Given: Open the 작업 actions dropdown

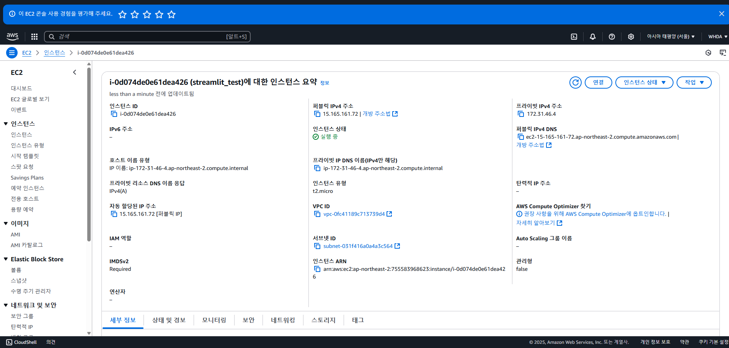Looking at the screenshot, I should pyautogui.click(x=694, y=83).
